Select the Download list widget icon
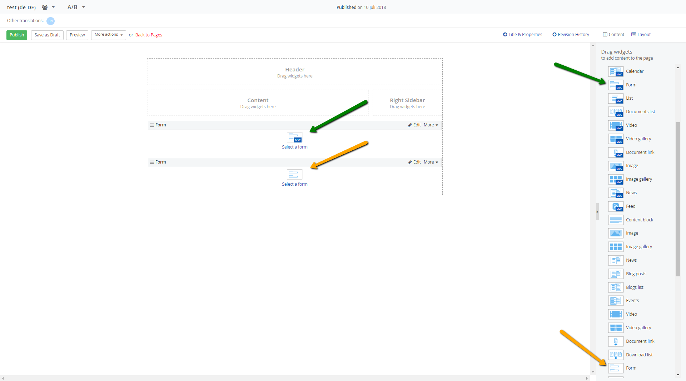The width and height of the screenshot is (686, 381). (x=615, y=355)
